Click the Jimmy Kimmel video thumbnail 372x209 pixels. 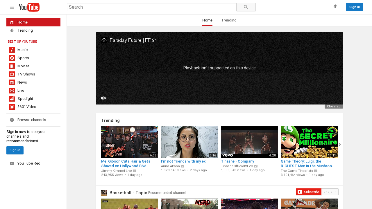130,142
